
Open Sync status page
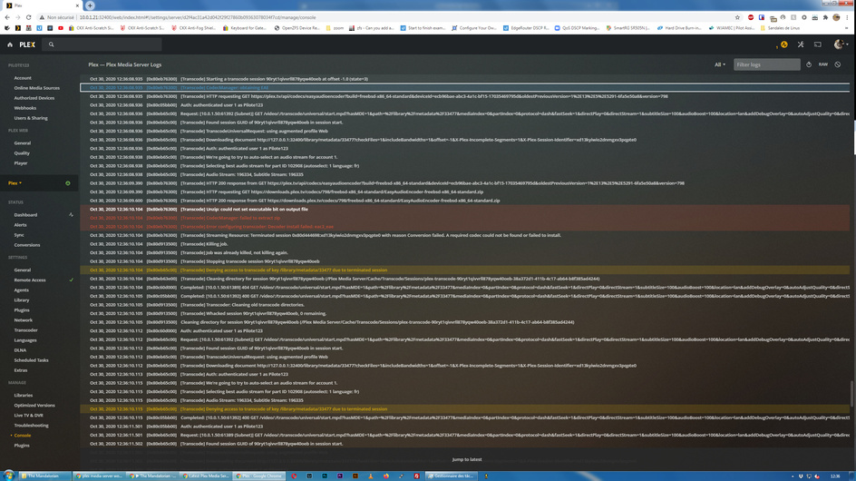(x=19, y=235)
